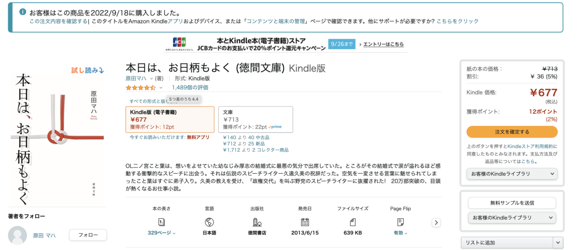Click the リストに追加 button
This screenshot has width=577, height=250.
(x=507, y=243)
